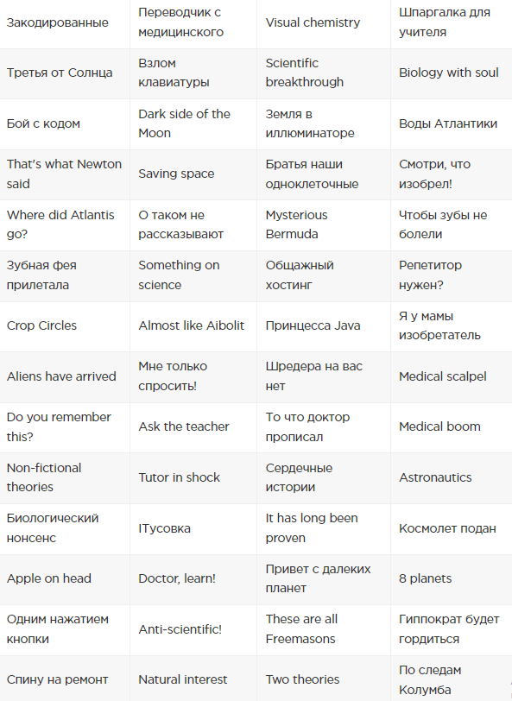Select the 'Apple on head' cell
This screenshot has width=512, height=701.
(x=65, y=579)
